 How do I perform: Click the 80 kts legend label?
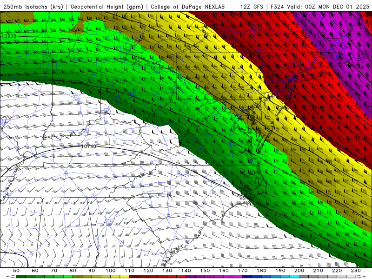73,271
